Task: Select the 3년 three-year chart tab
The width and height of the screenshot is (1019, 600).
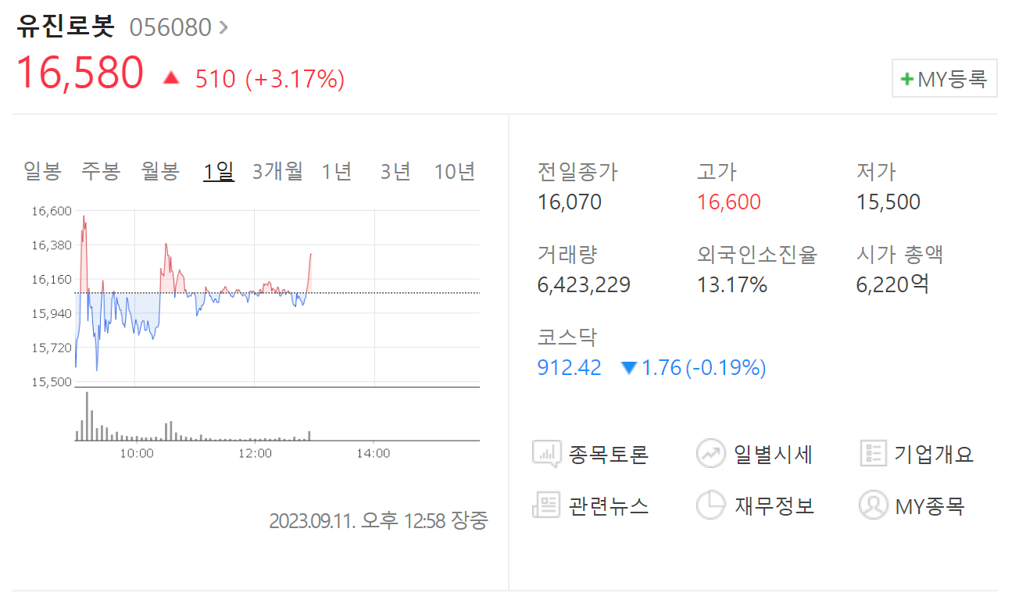Action: point(395,171)
